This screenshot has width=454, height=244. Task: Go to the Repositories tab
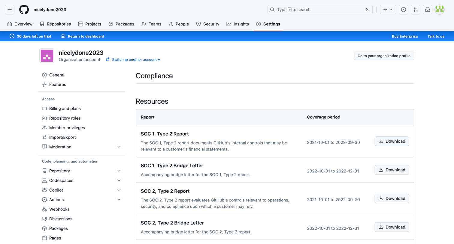pos(55,24)
